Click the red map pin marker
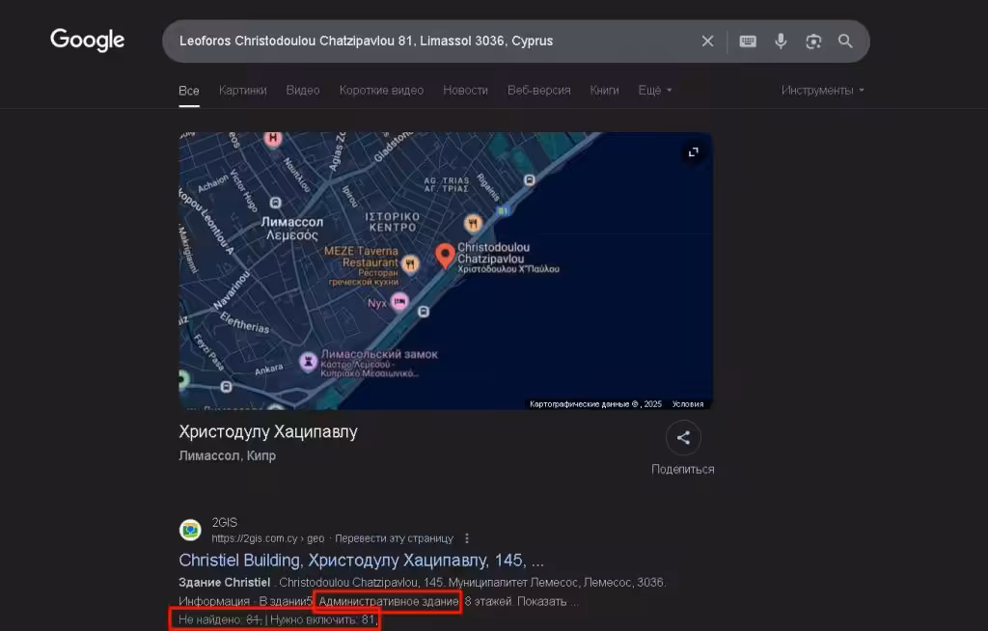Viewport: 988px width, 631px height. click(x=445, y=256)
